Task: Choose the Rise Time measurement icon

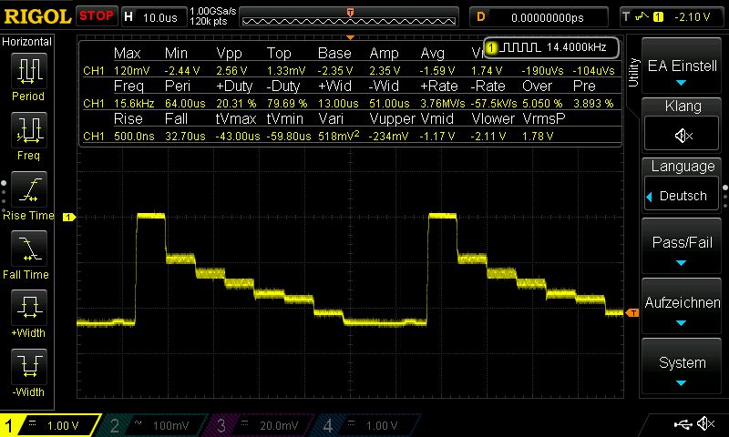Action: (28, 190)
